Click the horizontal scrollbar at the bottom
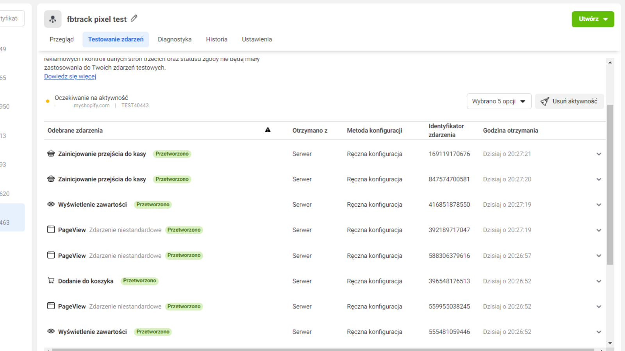The height and width of the screenshot is (351, 625). 323,349
